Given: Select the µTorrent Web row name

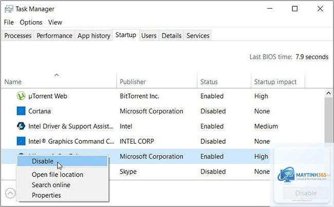Looking at the screenshot, I should point(48,96).
